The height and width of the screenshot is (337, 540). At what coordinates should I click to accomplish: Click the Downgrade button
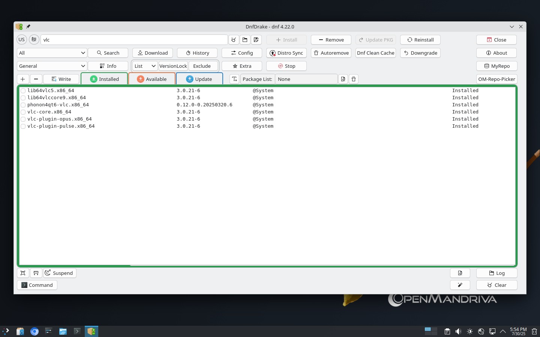pyautogui.click(x=420, y=53)
